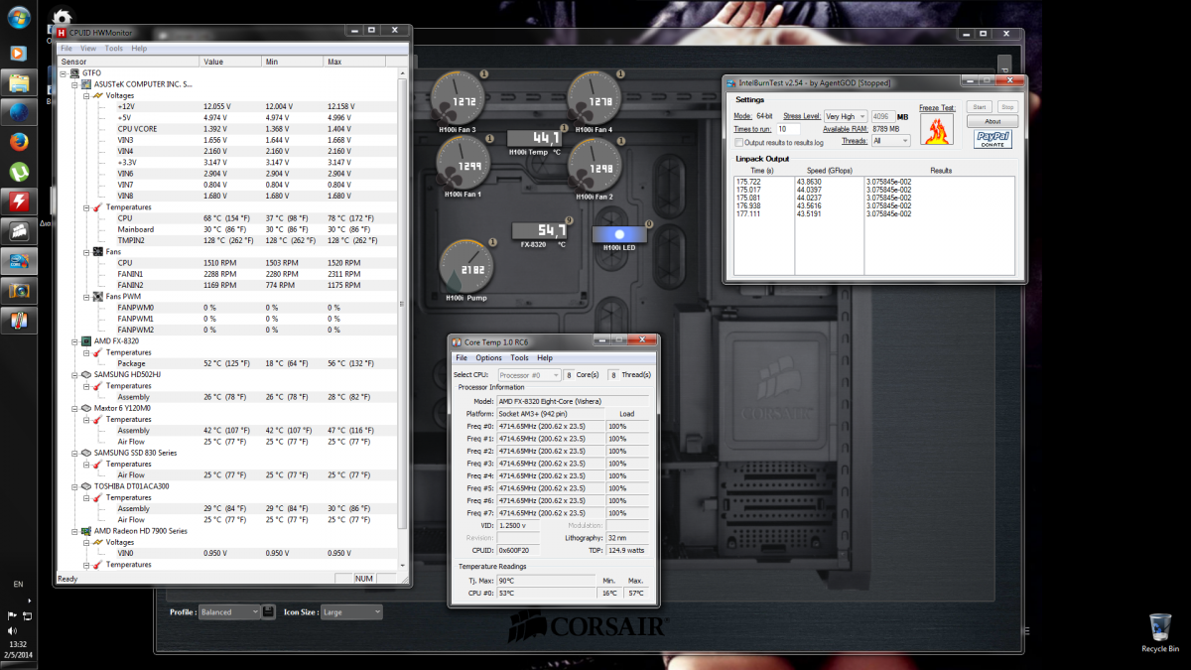
Task: Collapse the ASUSTeK COMPUTER INC. node
Action: tap(74, 83)
